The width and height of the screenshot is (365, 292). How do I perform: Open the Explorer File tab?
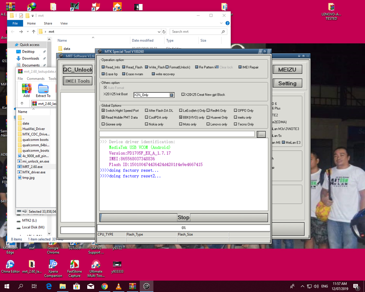[x=15, y=23]
